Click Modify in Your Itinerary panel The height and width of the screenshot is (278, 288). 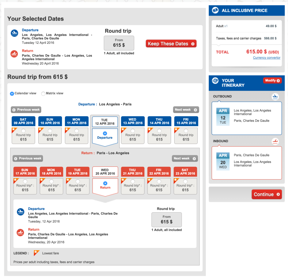[x=272, y=80]
